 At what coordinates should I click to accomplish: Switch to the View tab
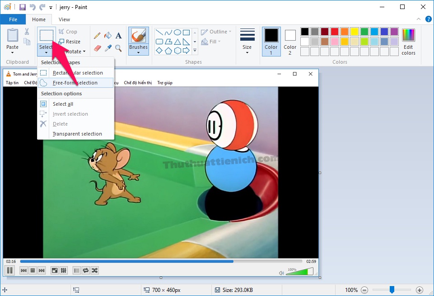[64, 19]
